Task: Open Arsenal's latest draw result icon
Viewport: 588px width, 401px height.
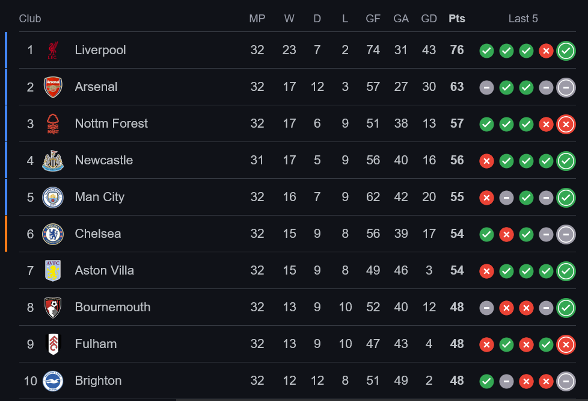Action: [566, 87]
